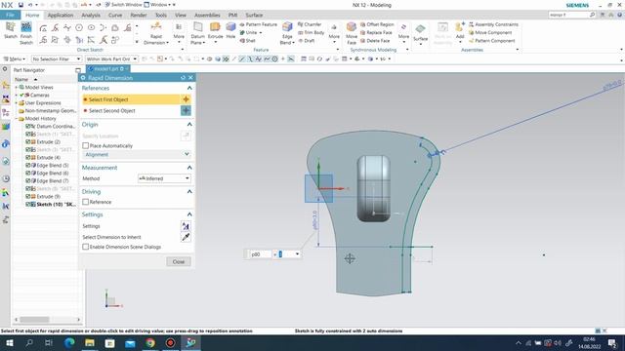Collapse the Measurement section
Viewport: 625px width, 351px height.
coord(189,168)
